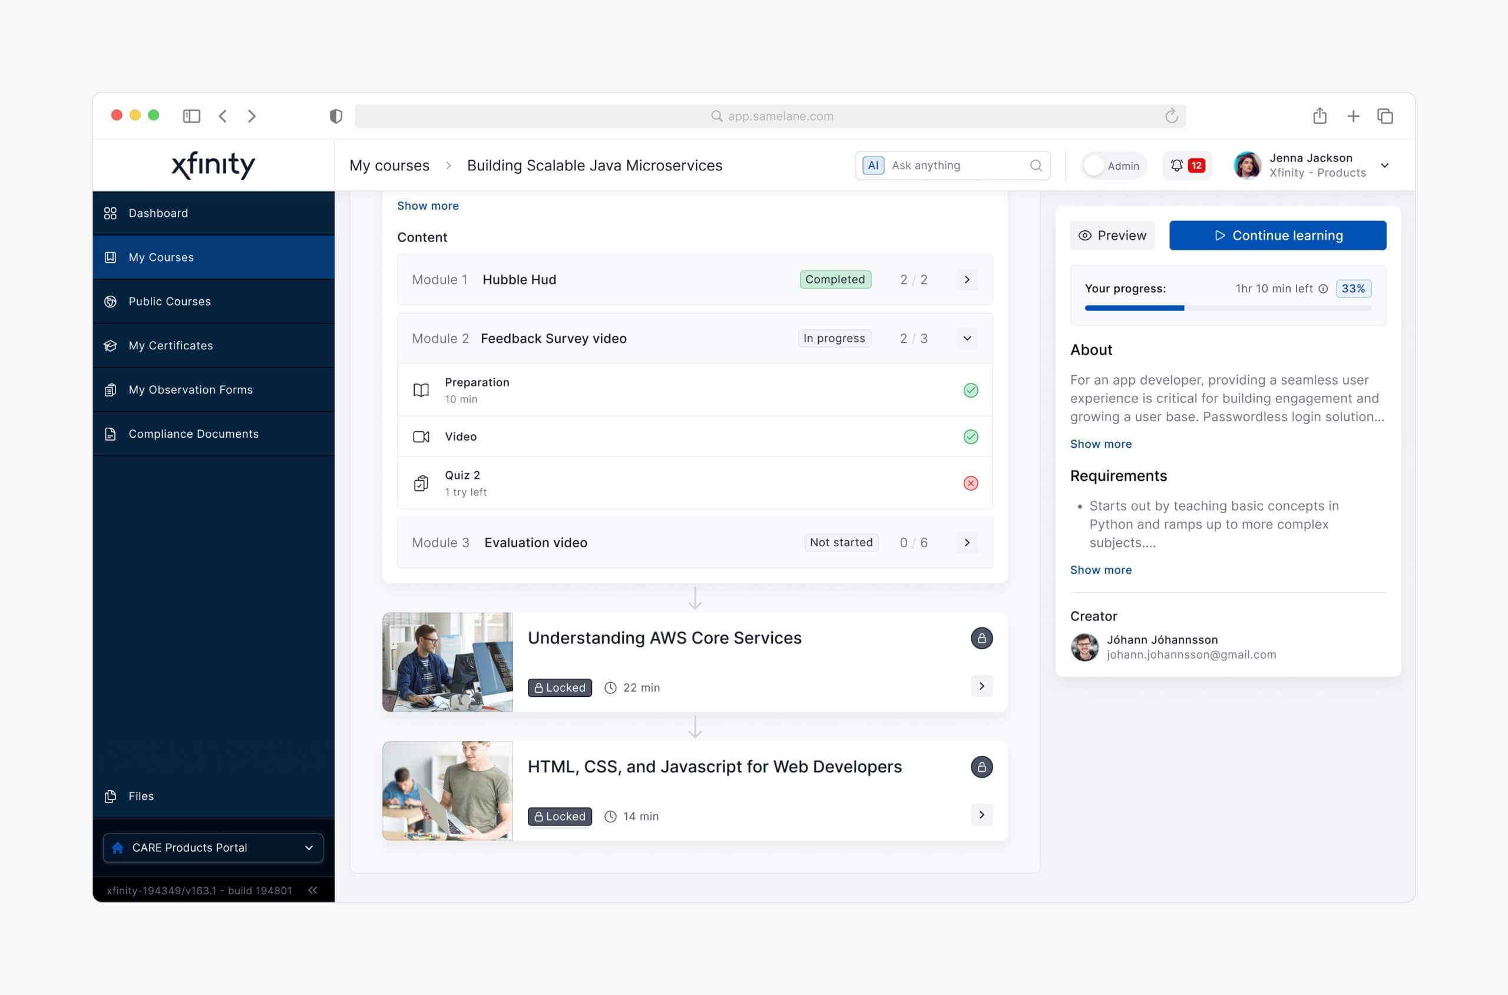Open Public Courses in sidebar
The width and height of the screenshot is (1508, 995).
213,302
